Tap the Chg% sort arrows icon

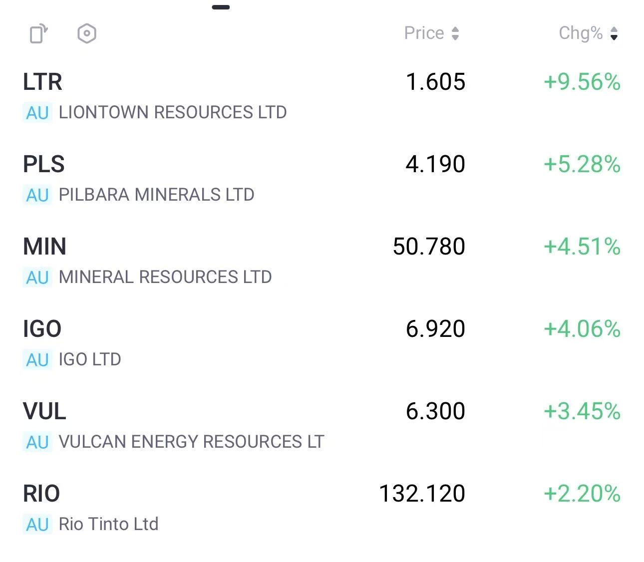(x=614, y=33)
